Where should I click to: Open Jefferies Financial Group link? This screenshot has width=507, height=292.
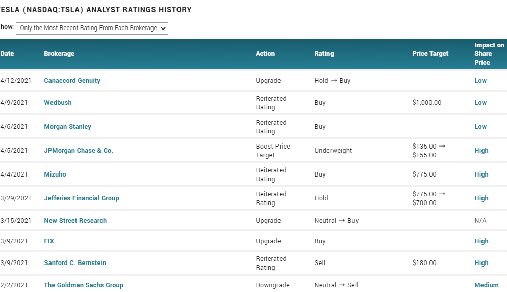[x=82, y=198]
